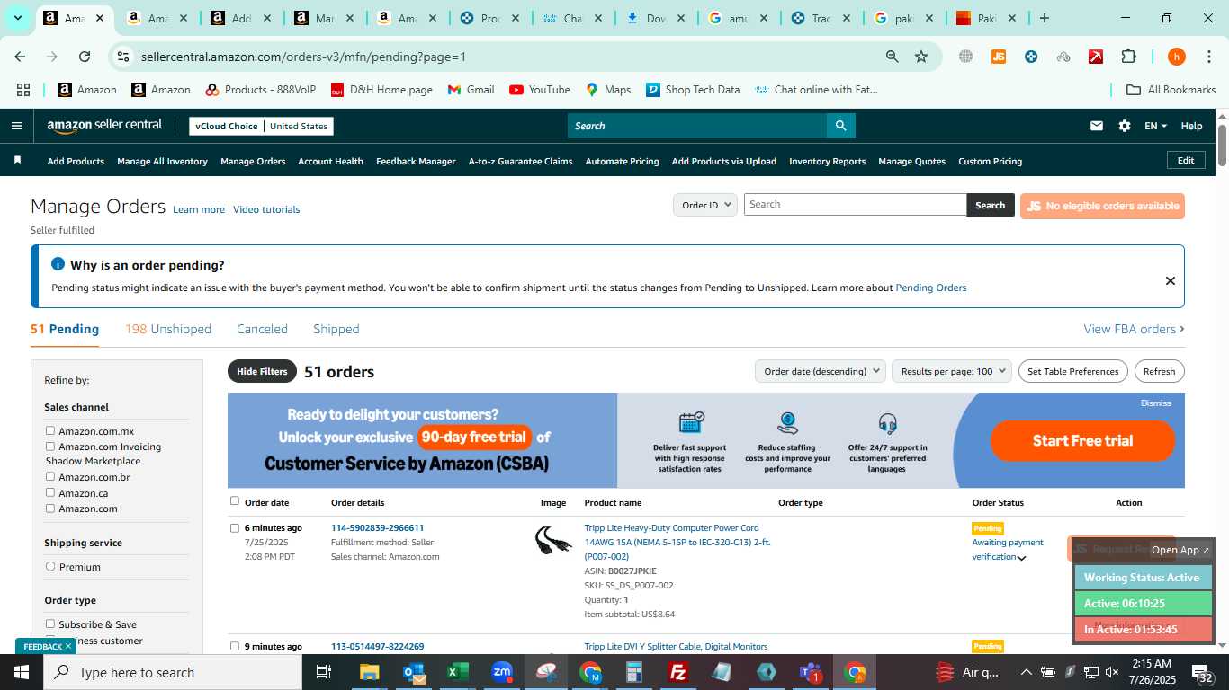Viewport: 1229px width, 690px height.
Task: Click the Windows Start button
Action: (21, 672)
